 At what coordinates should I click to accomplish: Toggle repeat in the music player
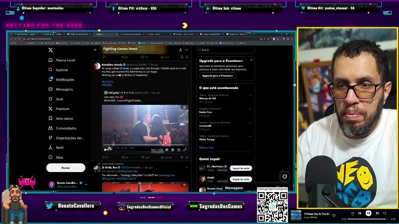[385, 213]
